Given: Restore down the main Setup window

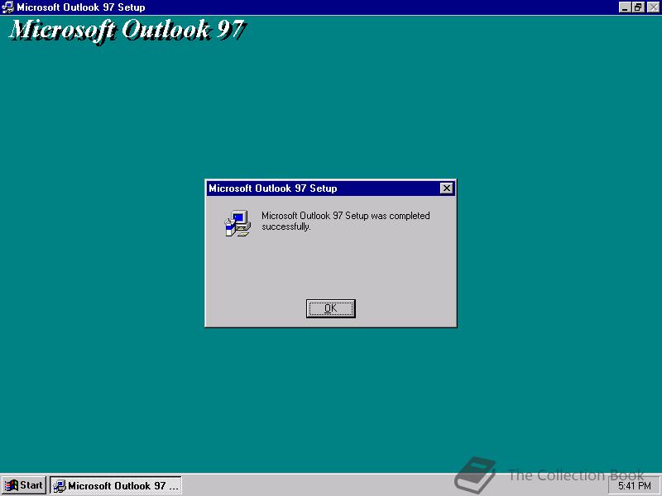Looking at the screenshot, I should [x=638, y=7].
